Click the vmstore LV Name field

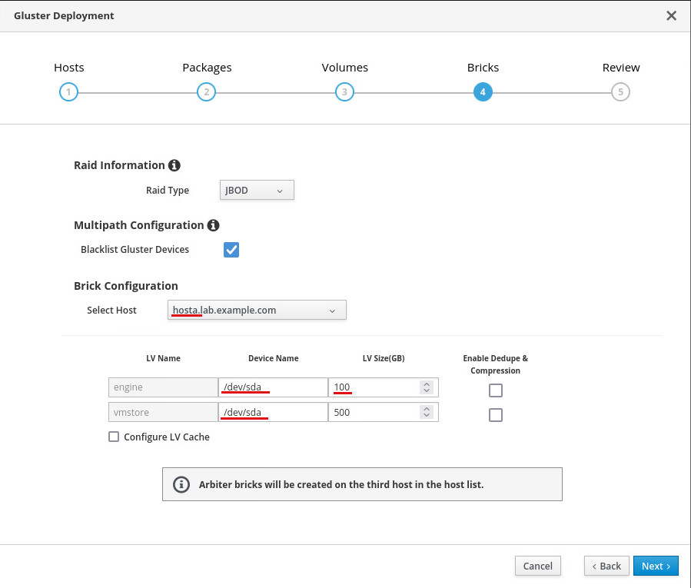(x=163, y=412)
